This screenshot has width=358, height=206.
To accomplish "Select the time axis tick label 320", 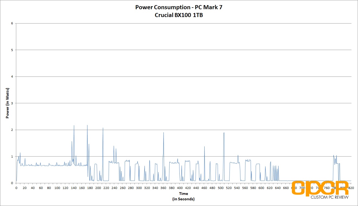I will click(x=147, y=188).
